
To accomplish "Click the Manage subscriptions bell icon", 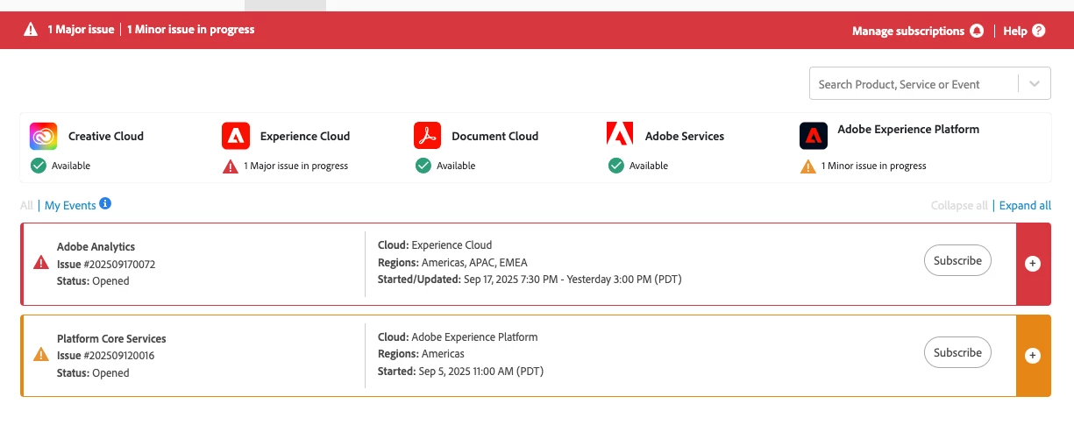I will 977,31.
